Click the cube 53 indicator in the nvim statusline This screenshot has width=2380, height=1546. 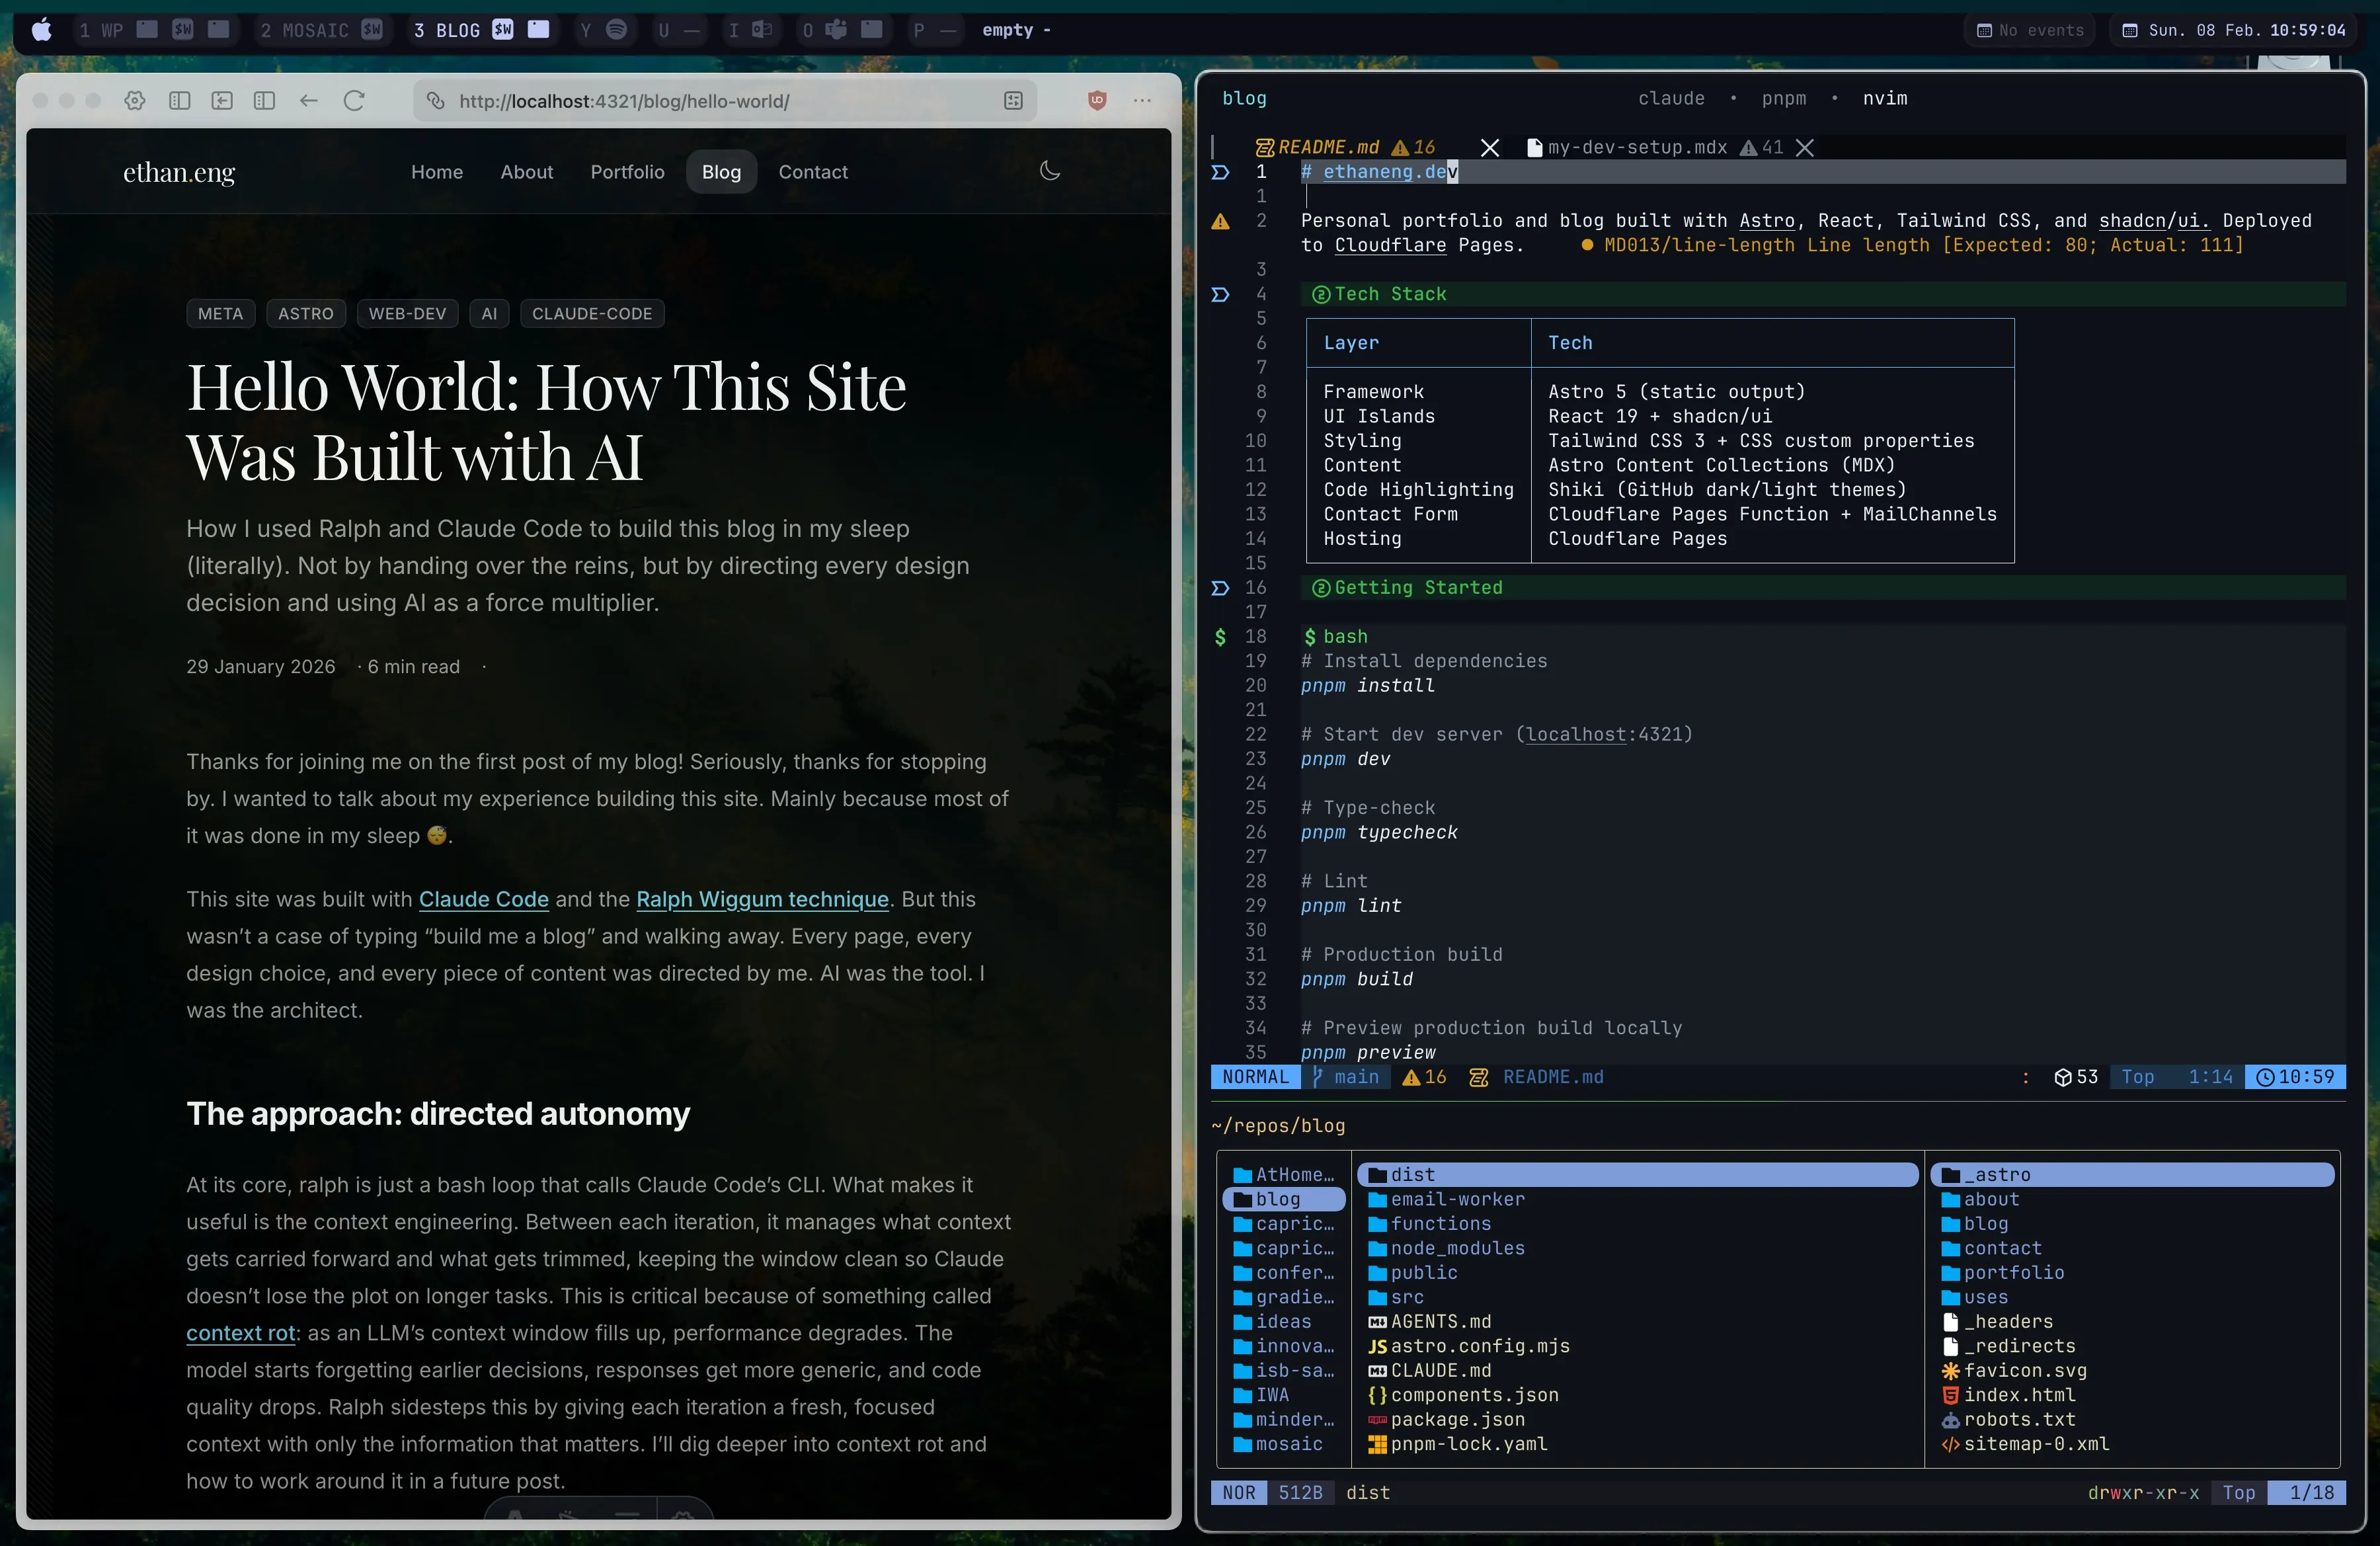2076,1077
